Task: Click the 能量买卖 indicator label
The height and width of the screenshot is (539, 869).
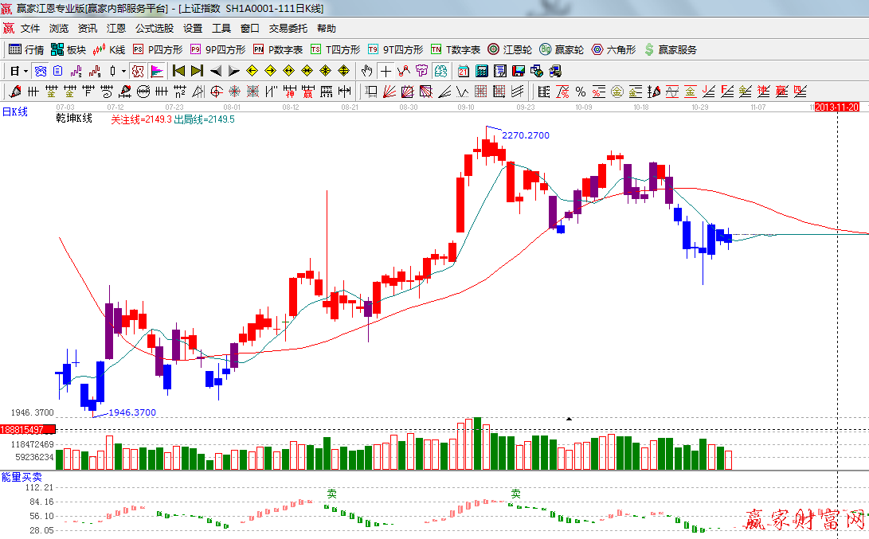Action: click(x=22, y=476)
